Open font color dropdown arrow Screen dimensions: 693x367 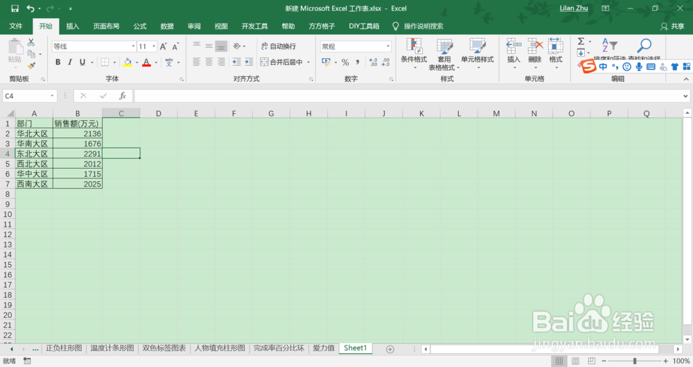pyautogui.click(x=156, y=63)
